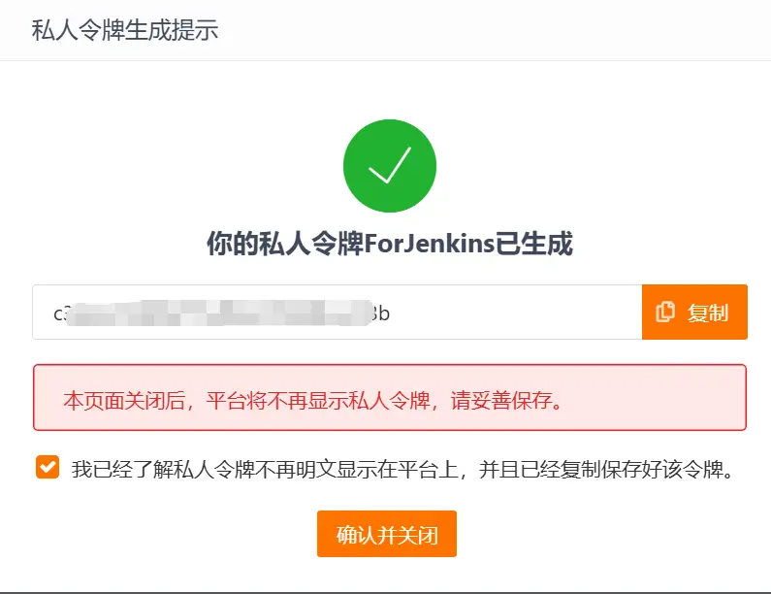Focus the private token text field
The width and height of the screenshot is (771, 594).
[x=337, y=312]
